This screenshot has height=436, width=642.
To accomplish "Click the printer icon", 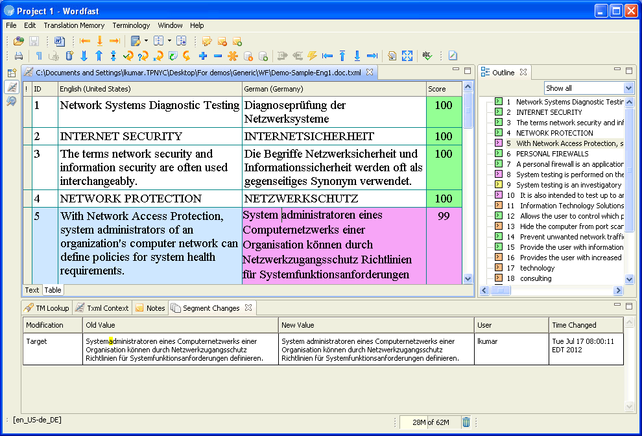I will pos(19,56).
